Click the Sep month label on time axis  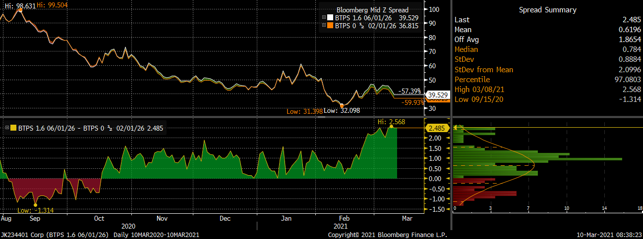[36, 218]
